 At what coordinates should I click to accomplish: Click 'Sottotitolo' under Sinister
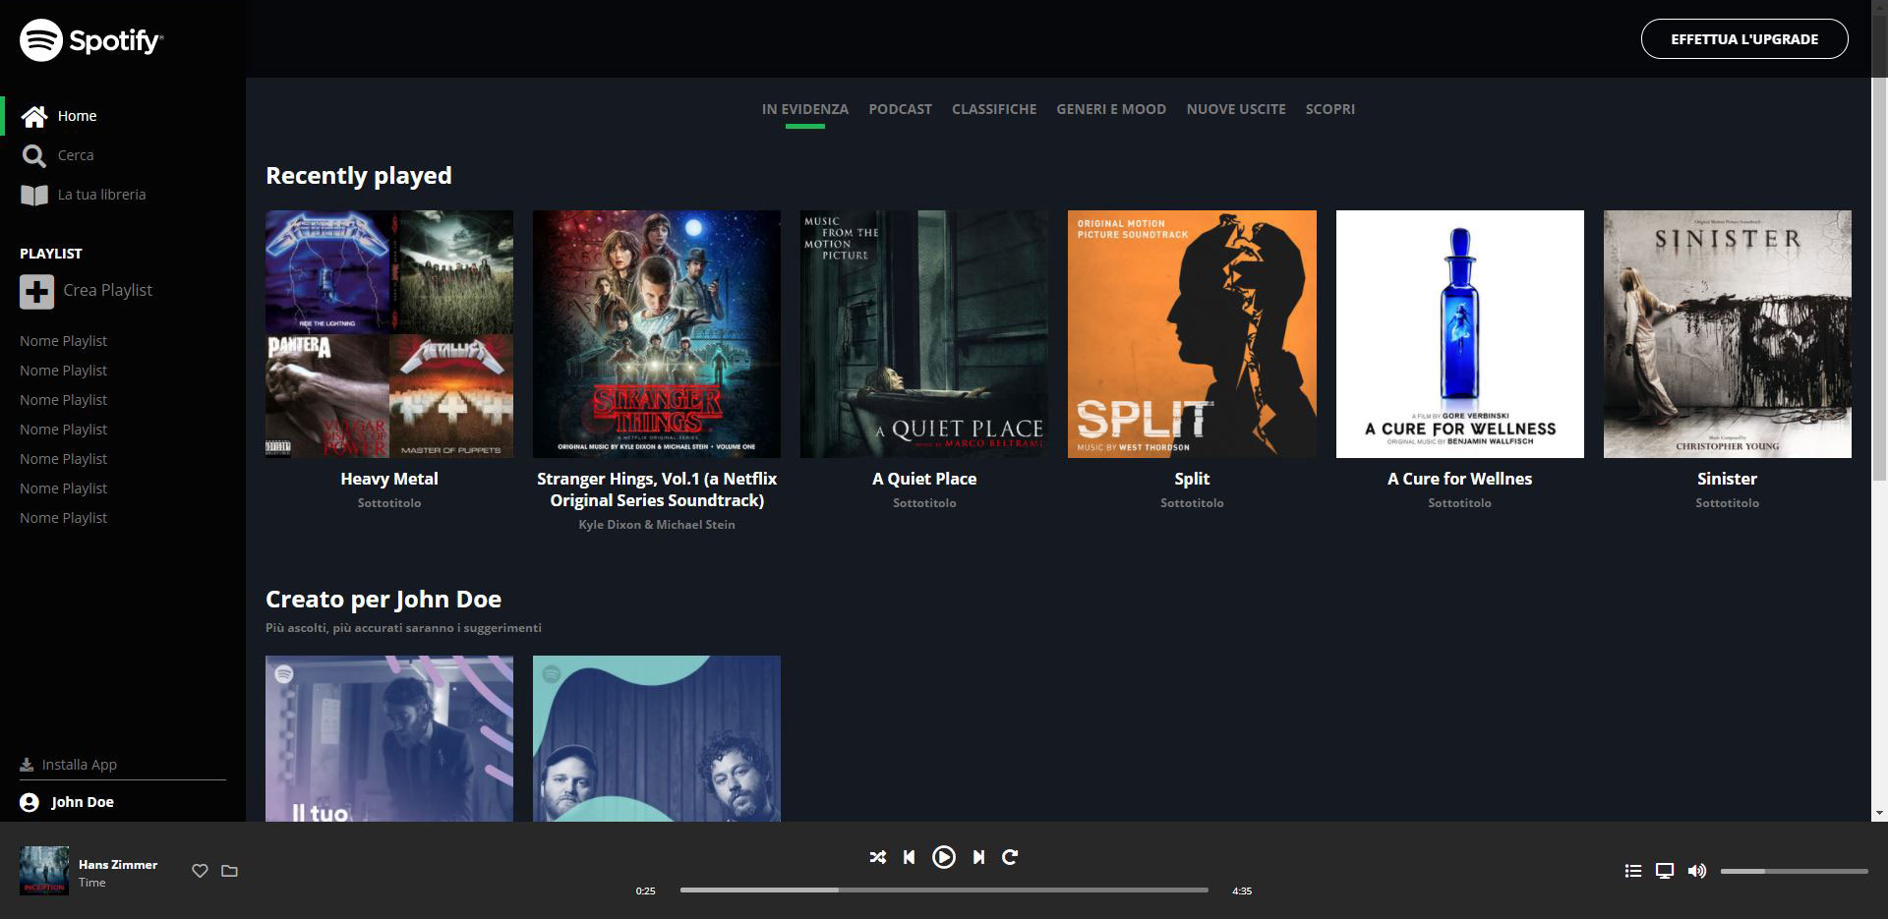tap(1728, 503)
